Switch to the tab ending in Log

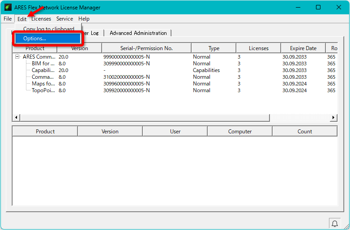coord(92,33)
